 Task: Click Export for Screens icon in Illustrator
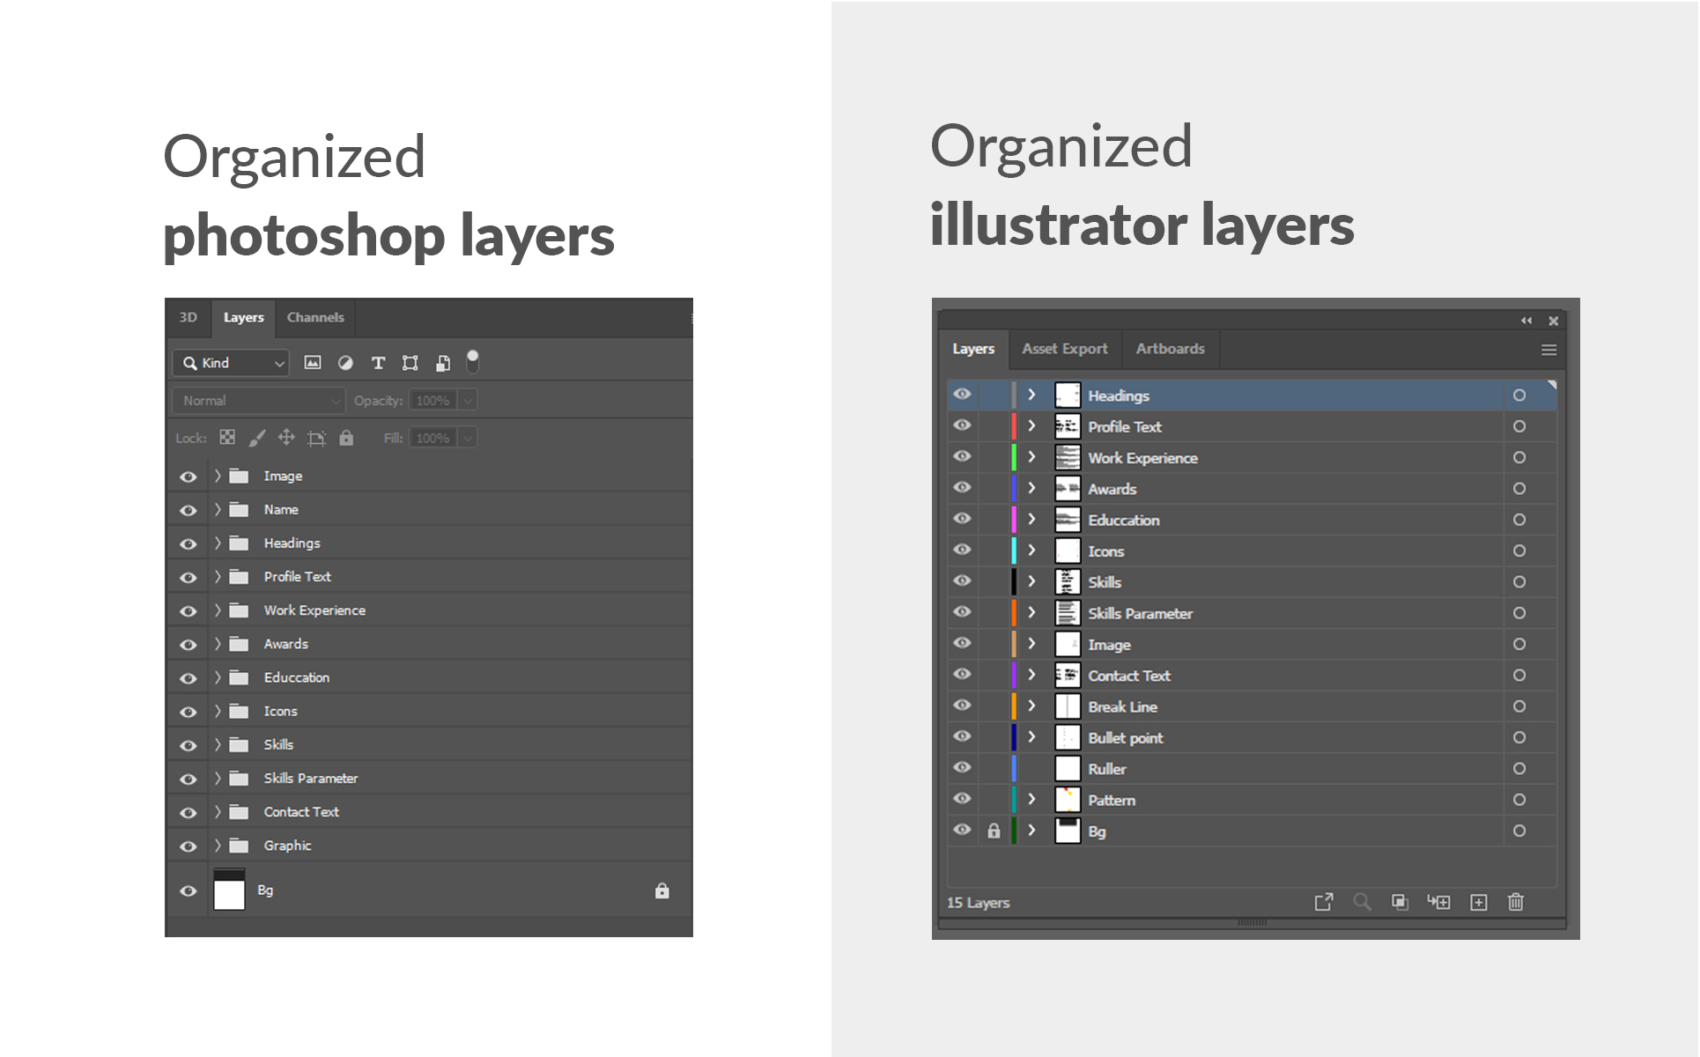click(x=1324, y=902)
